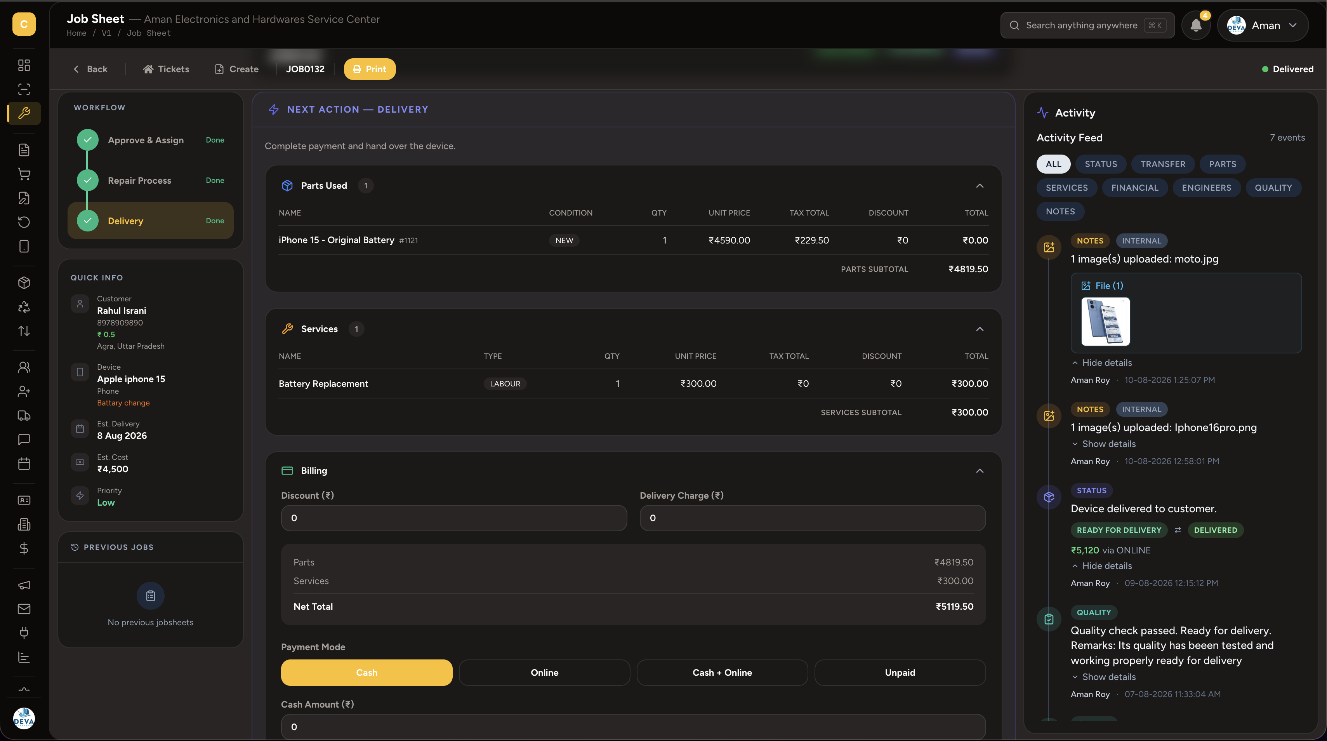This screenshot has height=741, width=1327.
Task: Filter activity feed by PARTS
Action: pyautogui.click(x=1222, y=164)
